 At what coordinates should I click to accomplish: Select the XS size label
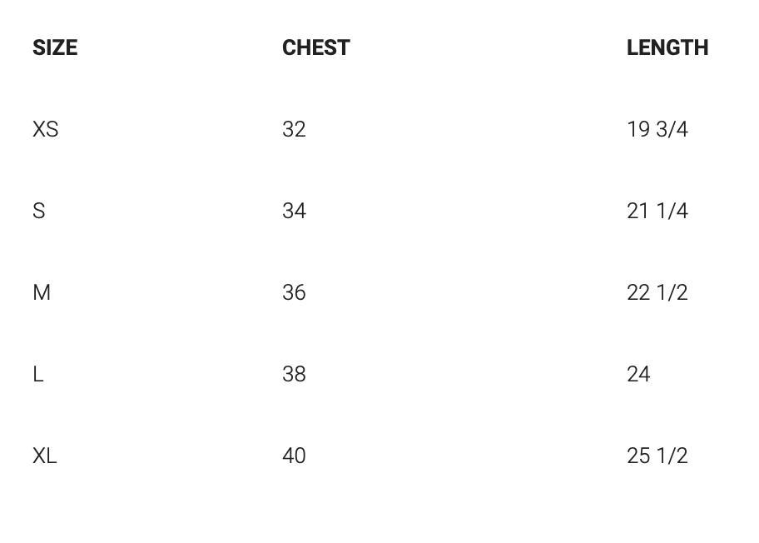(46, 130)
